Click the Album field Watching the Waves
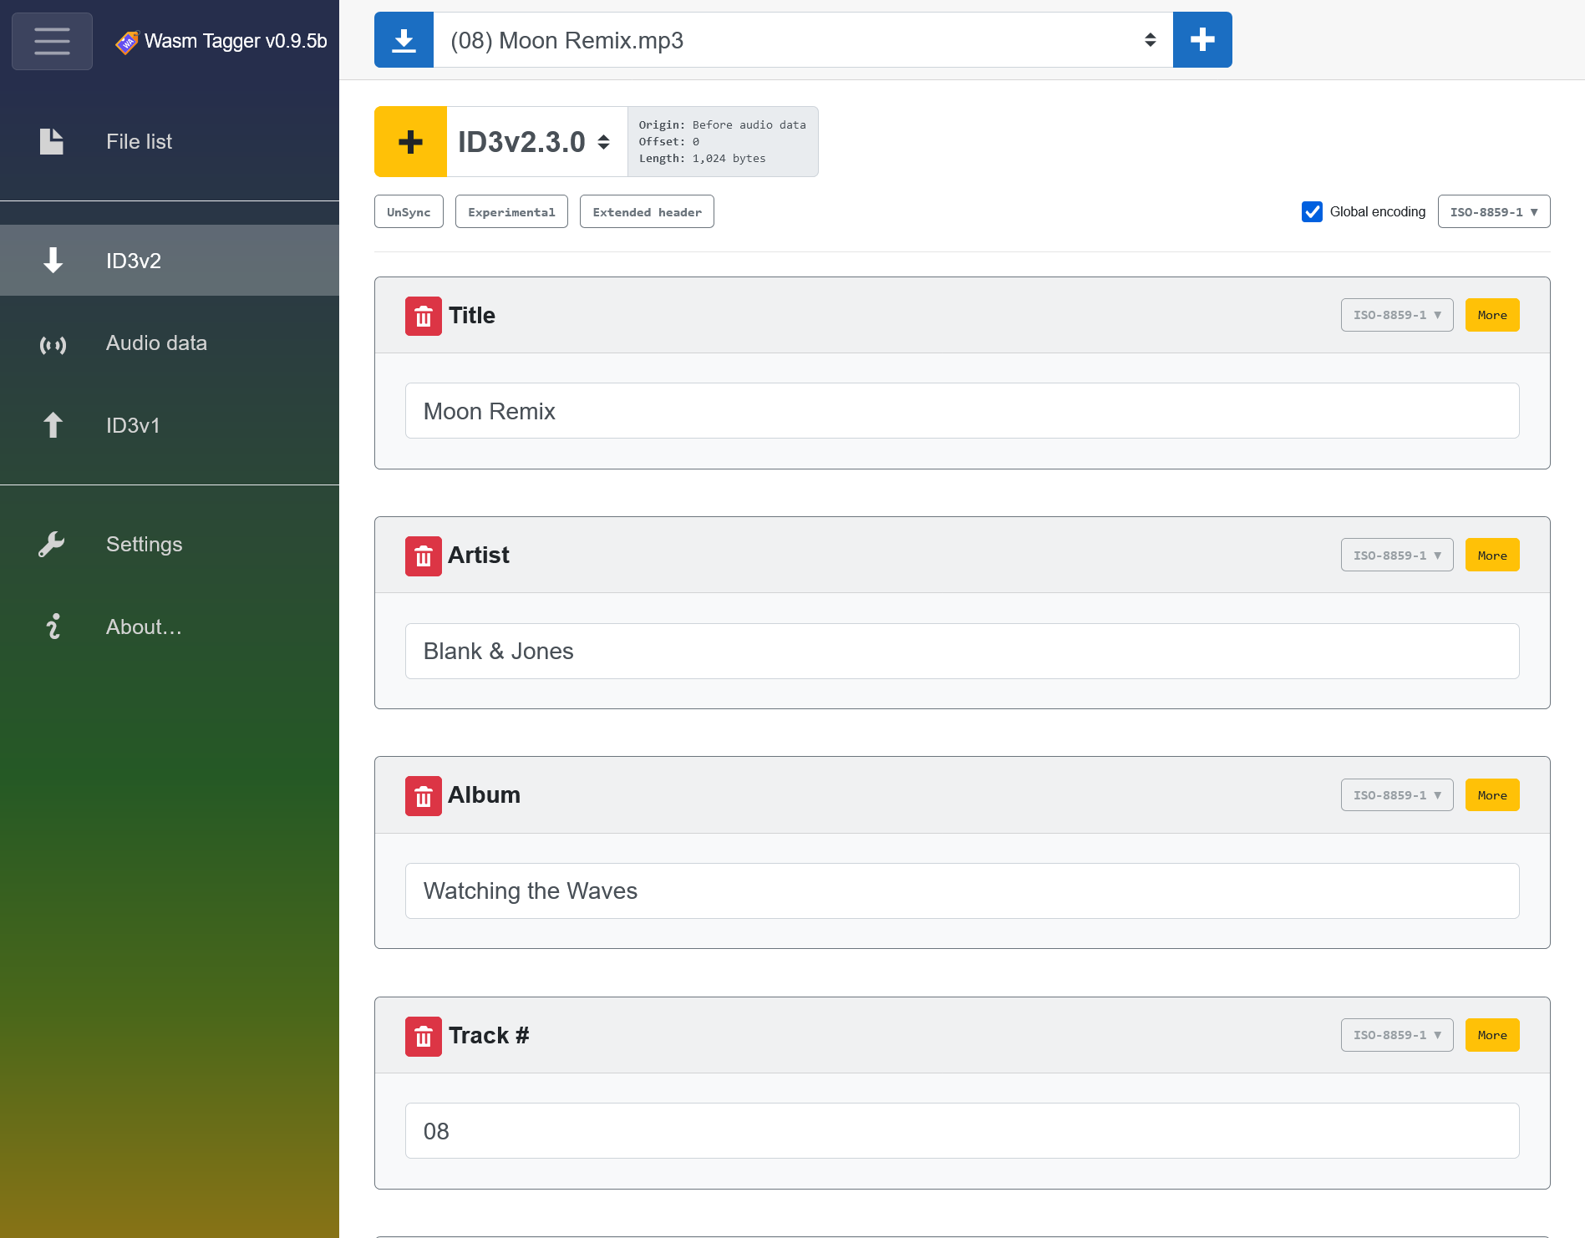 click(962, 890)
